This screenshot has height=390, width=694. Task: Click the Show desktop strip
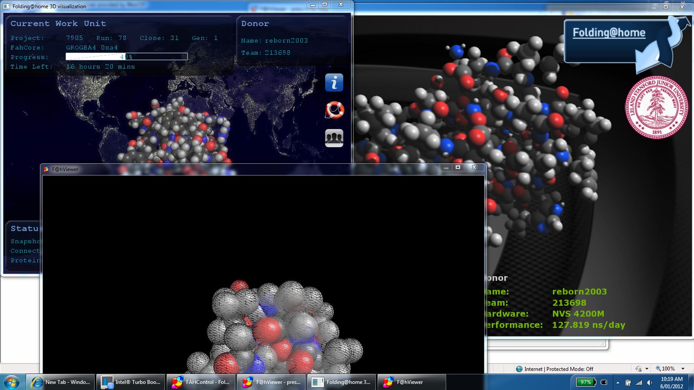[691, 382]
